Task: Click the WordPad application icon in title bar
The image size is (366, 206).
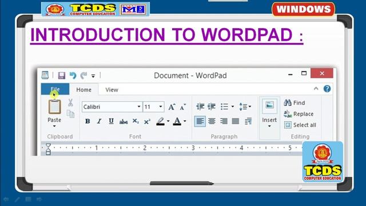Action: tap(45, 75)
